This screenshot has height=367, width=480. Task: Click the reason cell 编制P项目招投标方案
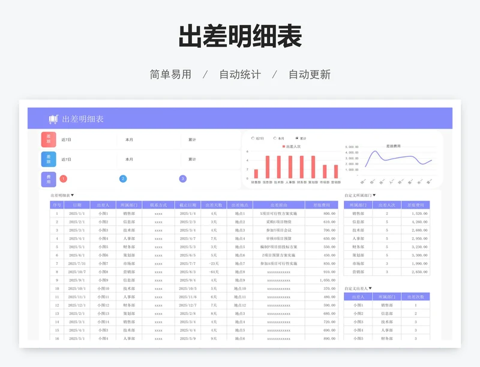279,247
